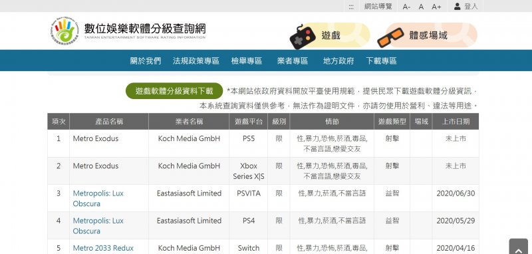Open Metropolis: Lux Obscura PS4 link
This screenshot has height=254, width=532.
pyautogui.click(x=98, y=226)
